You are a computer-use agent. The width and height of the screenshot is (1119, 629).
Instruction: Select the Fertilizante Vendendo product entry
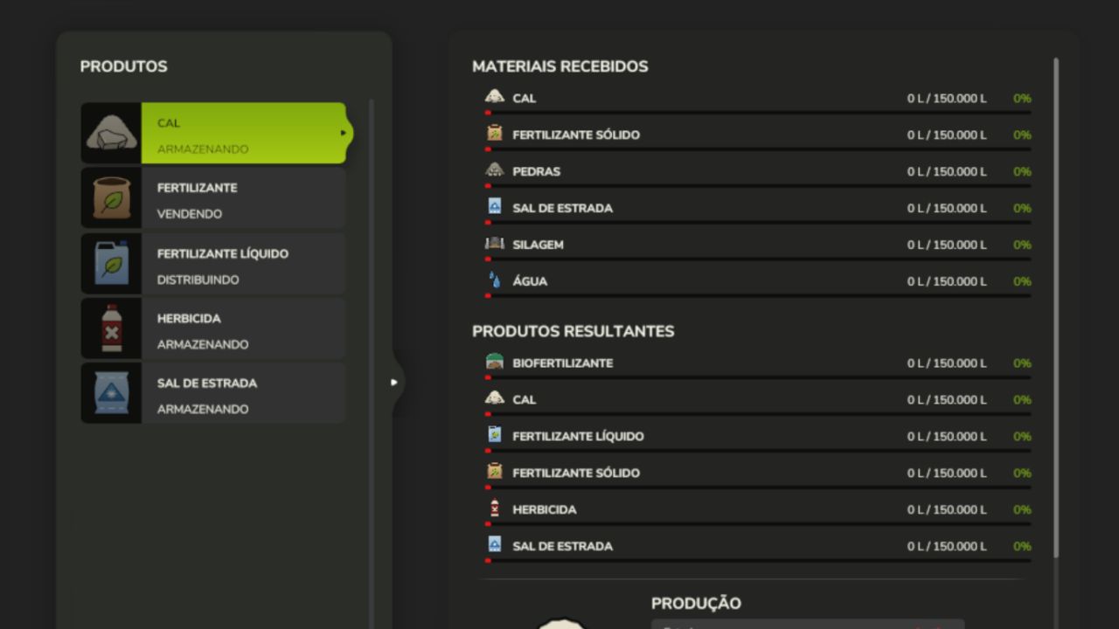coord(243,199)
